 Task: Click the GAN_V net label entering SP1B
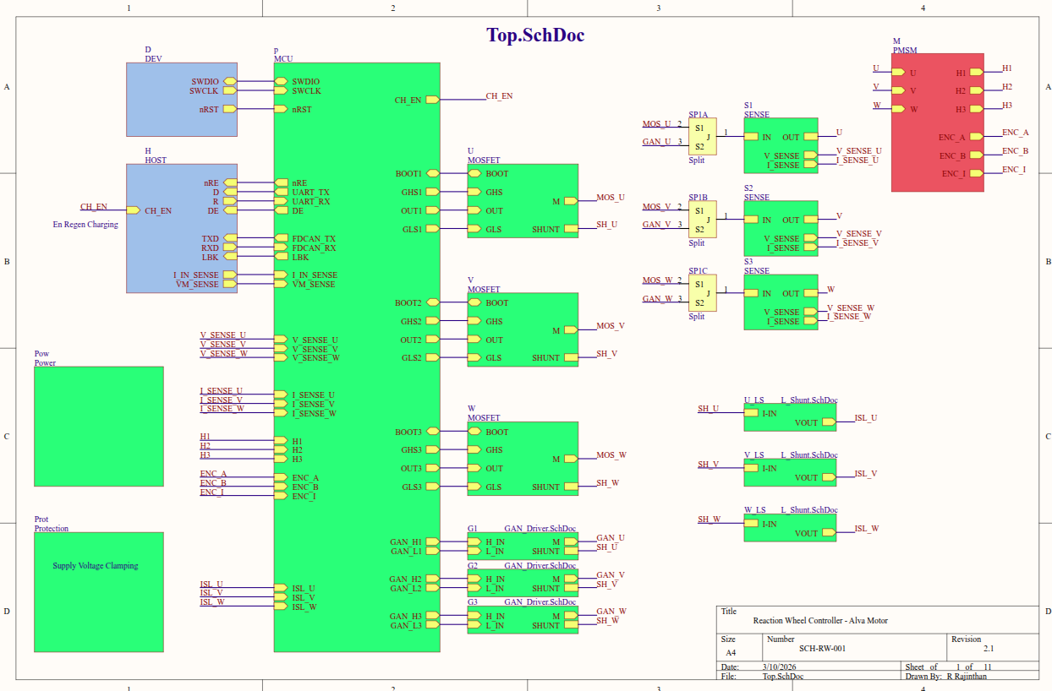[657, 224]
